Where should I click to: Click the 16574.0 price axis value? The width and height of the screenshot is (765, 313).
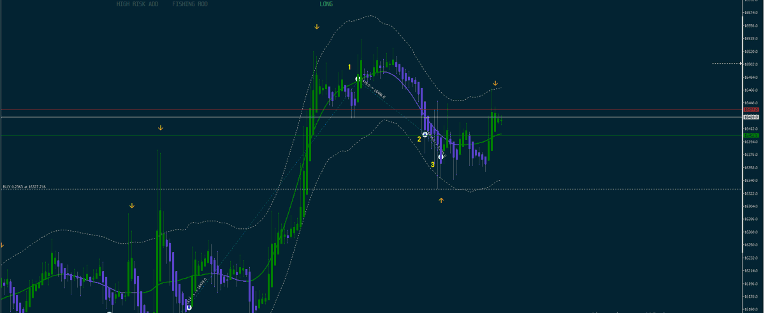(750, 13)
